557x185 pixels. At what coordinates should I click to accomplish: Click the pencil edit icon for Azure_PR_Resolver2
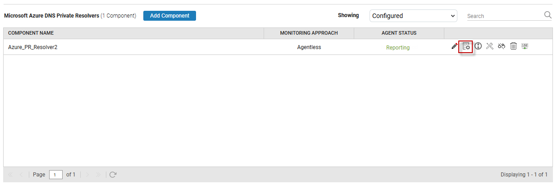pos(454,46)
